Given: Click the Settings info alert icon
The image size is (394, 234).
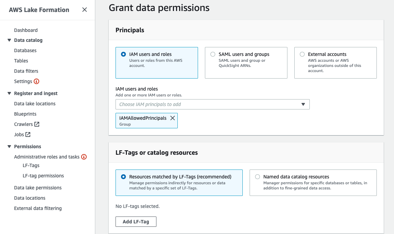Looking at the screenshot, I should coord(36,81).
